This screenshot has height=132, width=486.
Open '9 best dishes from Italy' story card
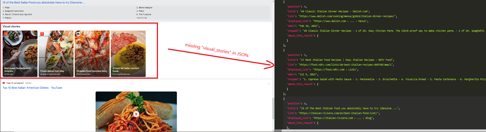click(56, 54)
